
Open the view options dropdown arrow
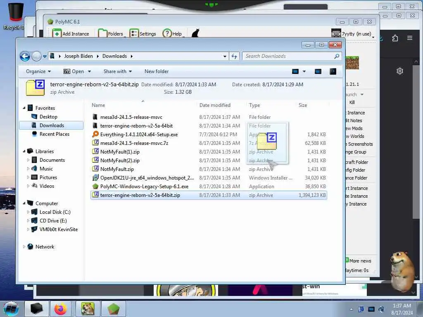pyautogui.click(x=304, y=71)
